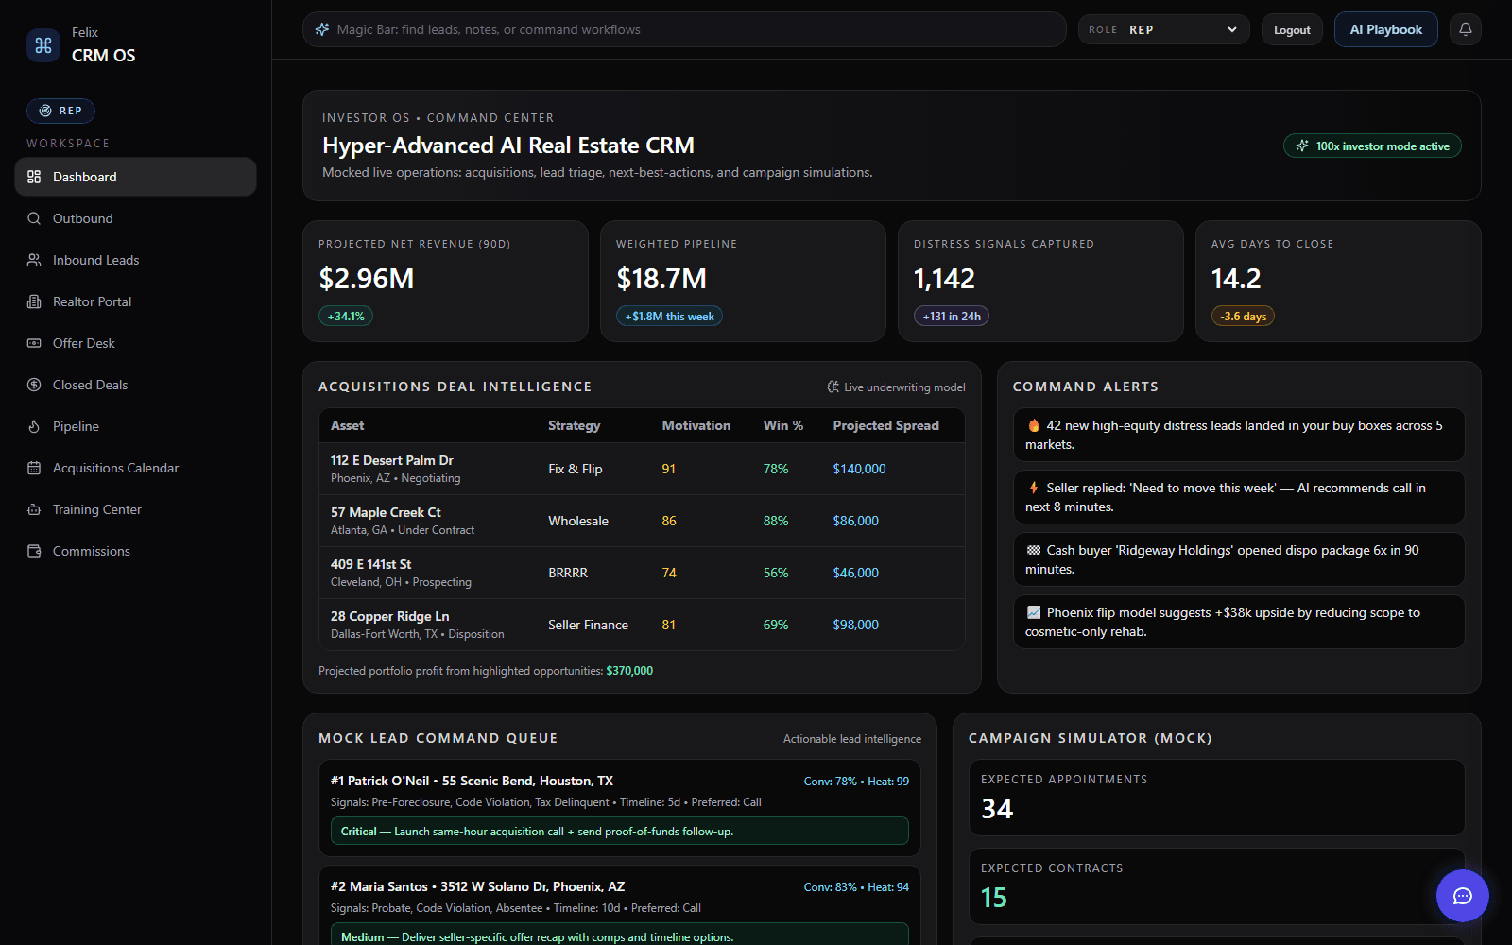Click the fire icon on distress leads alert

tap(1034, 425)
